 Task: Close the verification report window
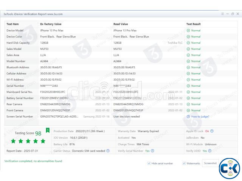(x=238, y=14)
